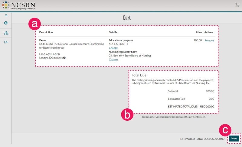Change the Educational program selection

(113, 48)
